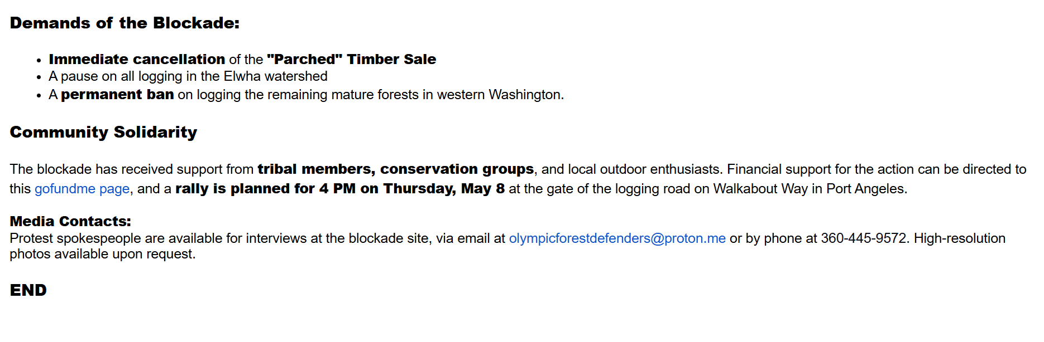
Task: Click the bullet before "A permanent ban"
Action: coord(39,96)
